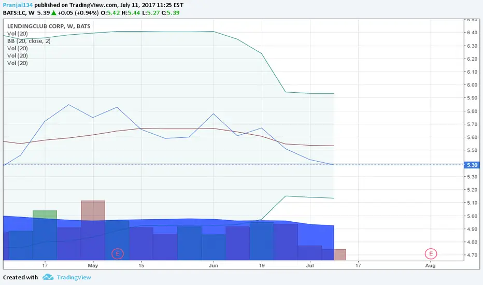483x285 pixels.
Task: Click the small red volume bar after Jul
Action: click(340, 254)
